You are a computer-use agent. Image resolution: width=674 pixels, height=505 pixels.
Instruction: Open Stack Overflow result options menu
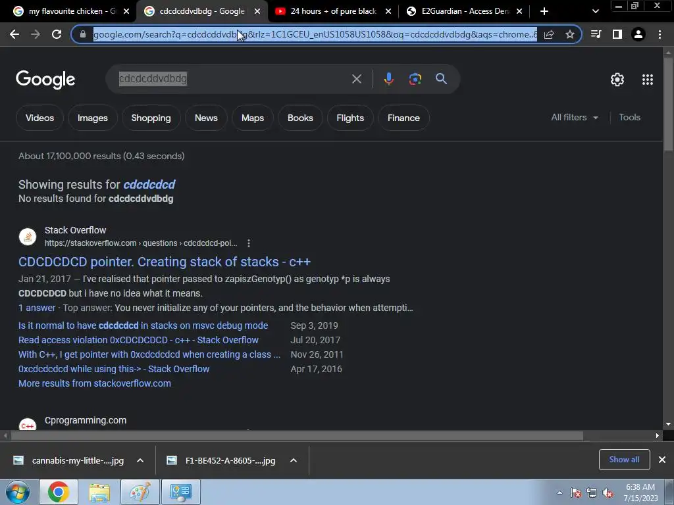(248, 243)
